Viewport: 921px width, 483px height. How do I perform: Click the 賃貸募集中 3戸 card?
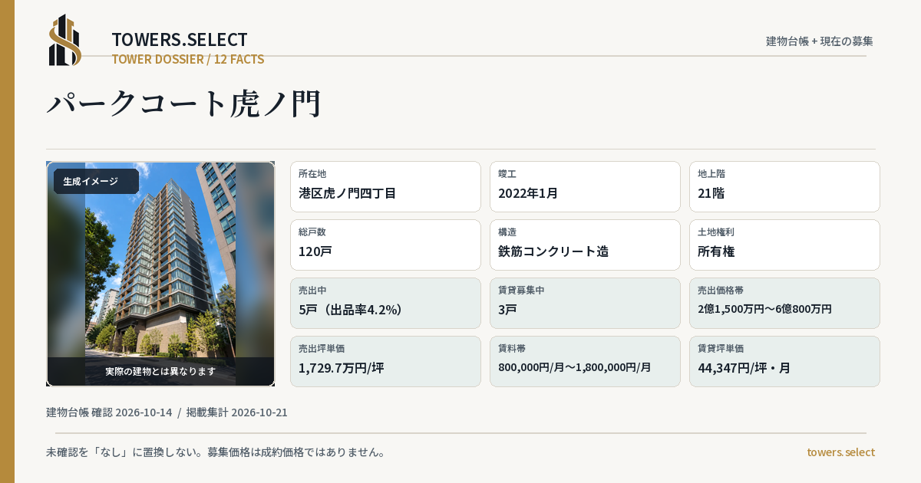[585, 303]
